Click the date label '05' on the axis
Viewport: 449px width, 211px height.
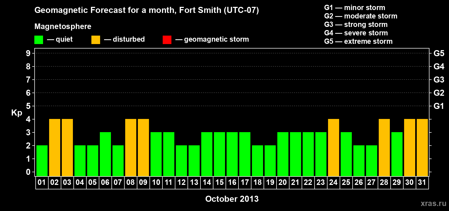[x=92, y=183]
